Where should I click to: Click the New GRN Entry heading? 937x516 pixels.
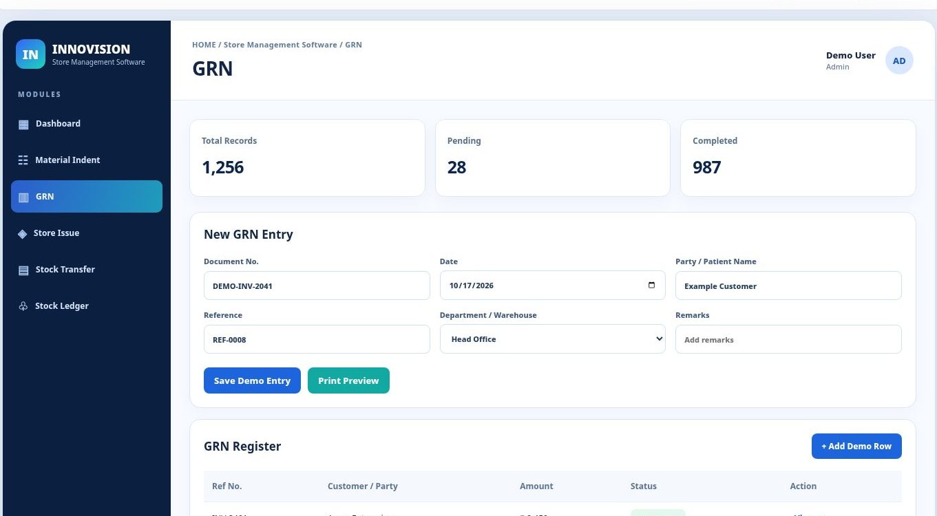(x=249, y=235)
